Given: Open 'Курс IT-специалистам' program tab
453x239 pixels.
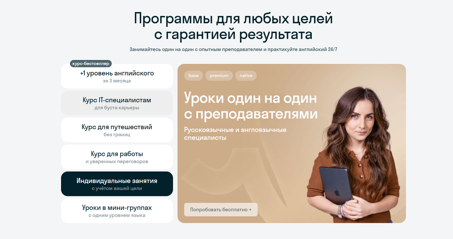Looking at the screenshot, I should click(117, 103).
